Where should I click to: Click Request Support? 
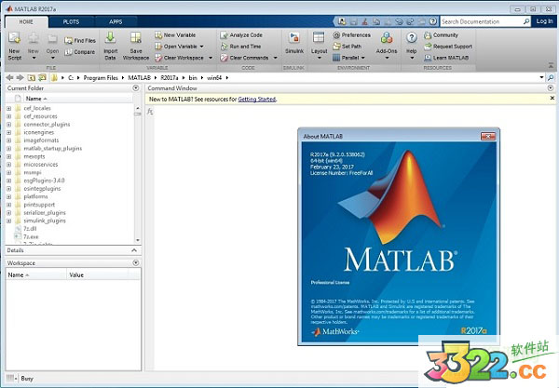(448, 47)
